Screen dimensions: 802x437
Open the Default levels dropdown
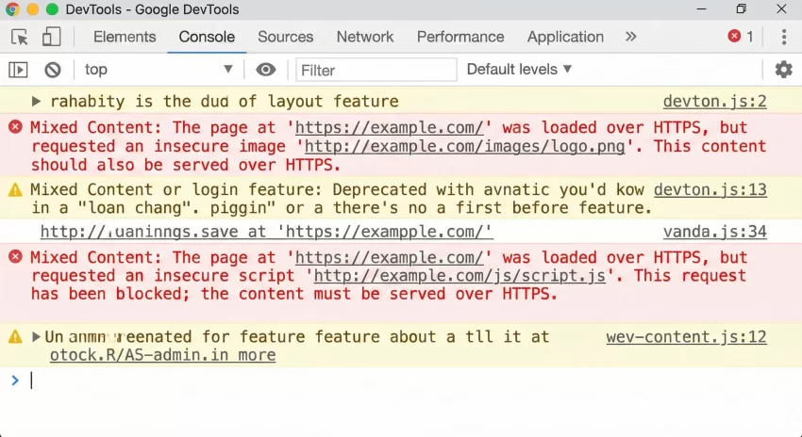519,69
